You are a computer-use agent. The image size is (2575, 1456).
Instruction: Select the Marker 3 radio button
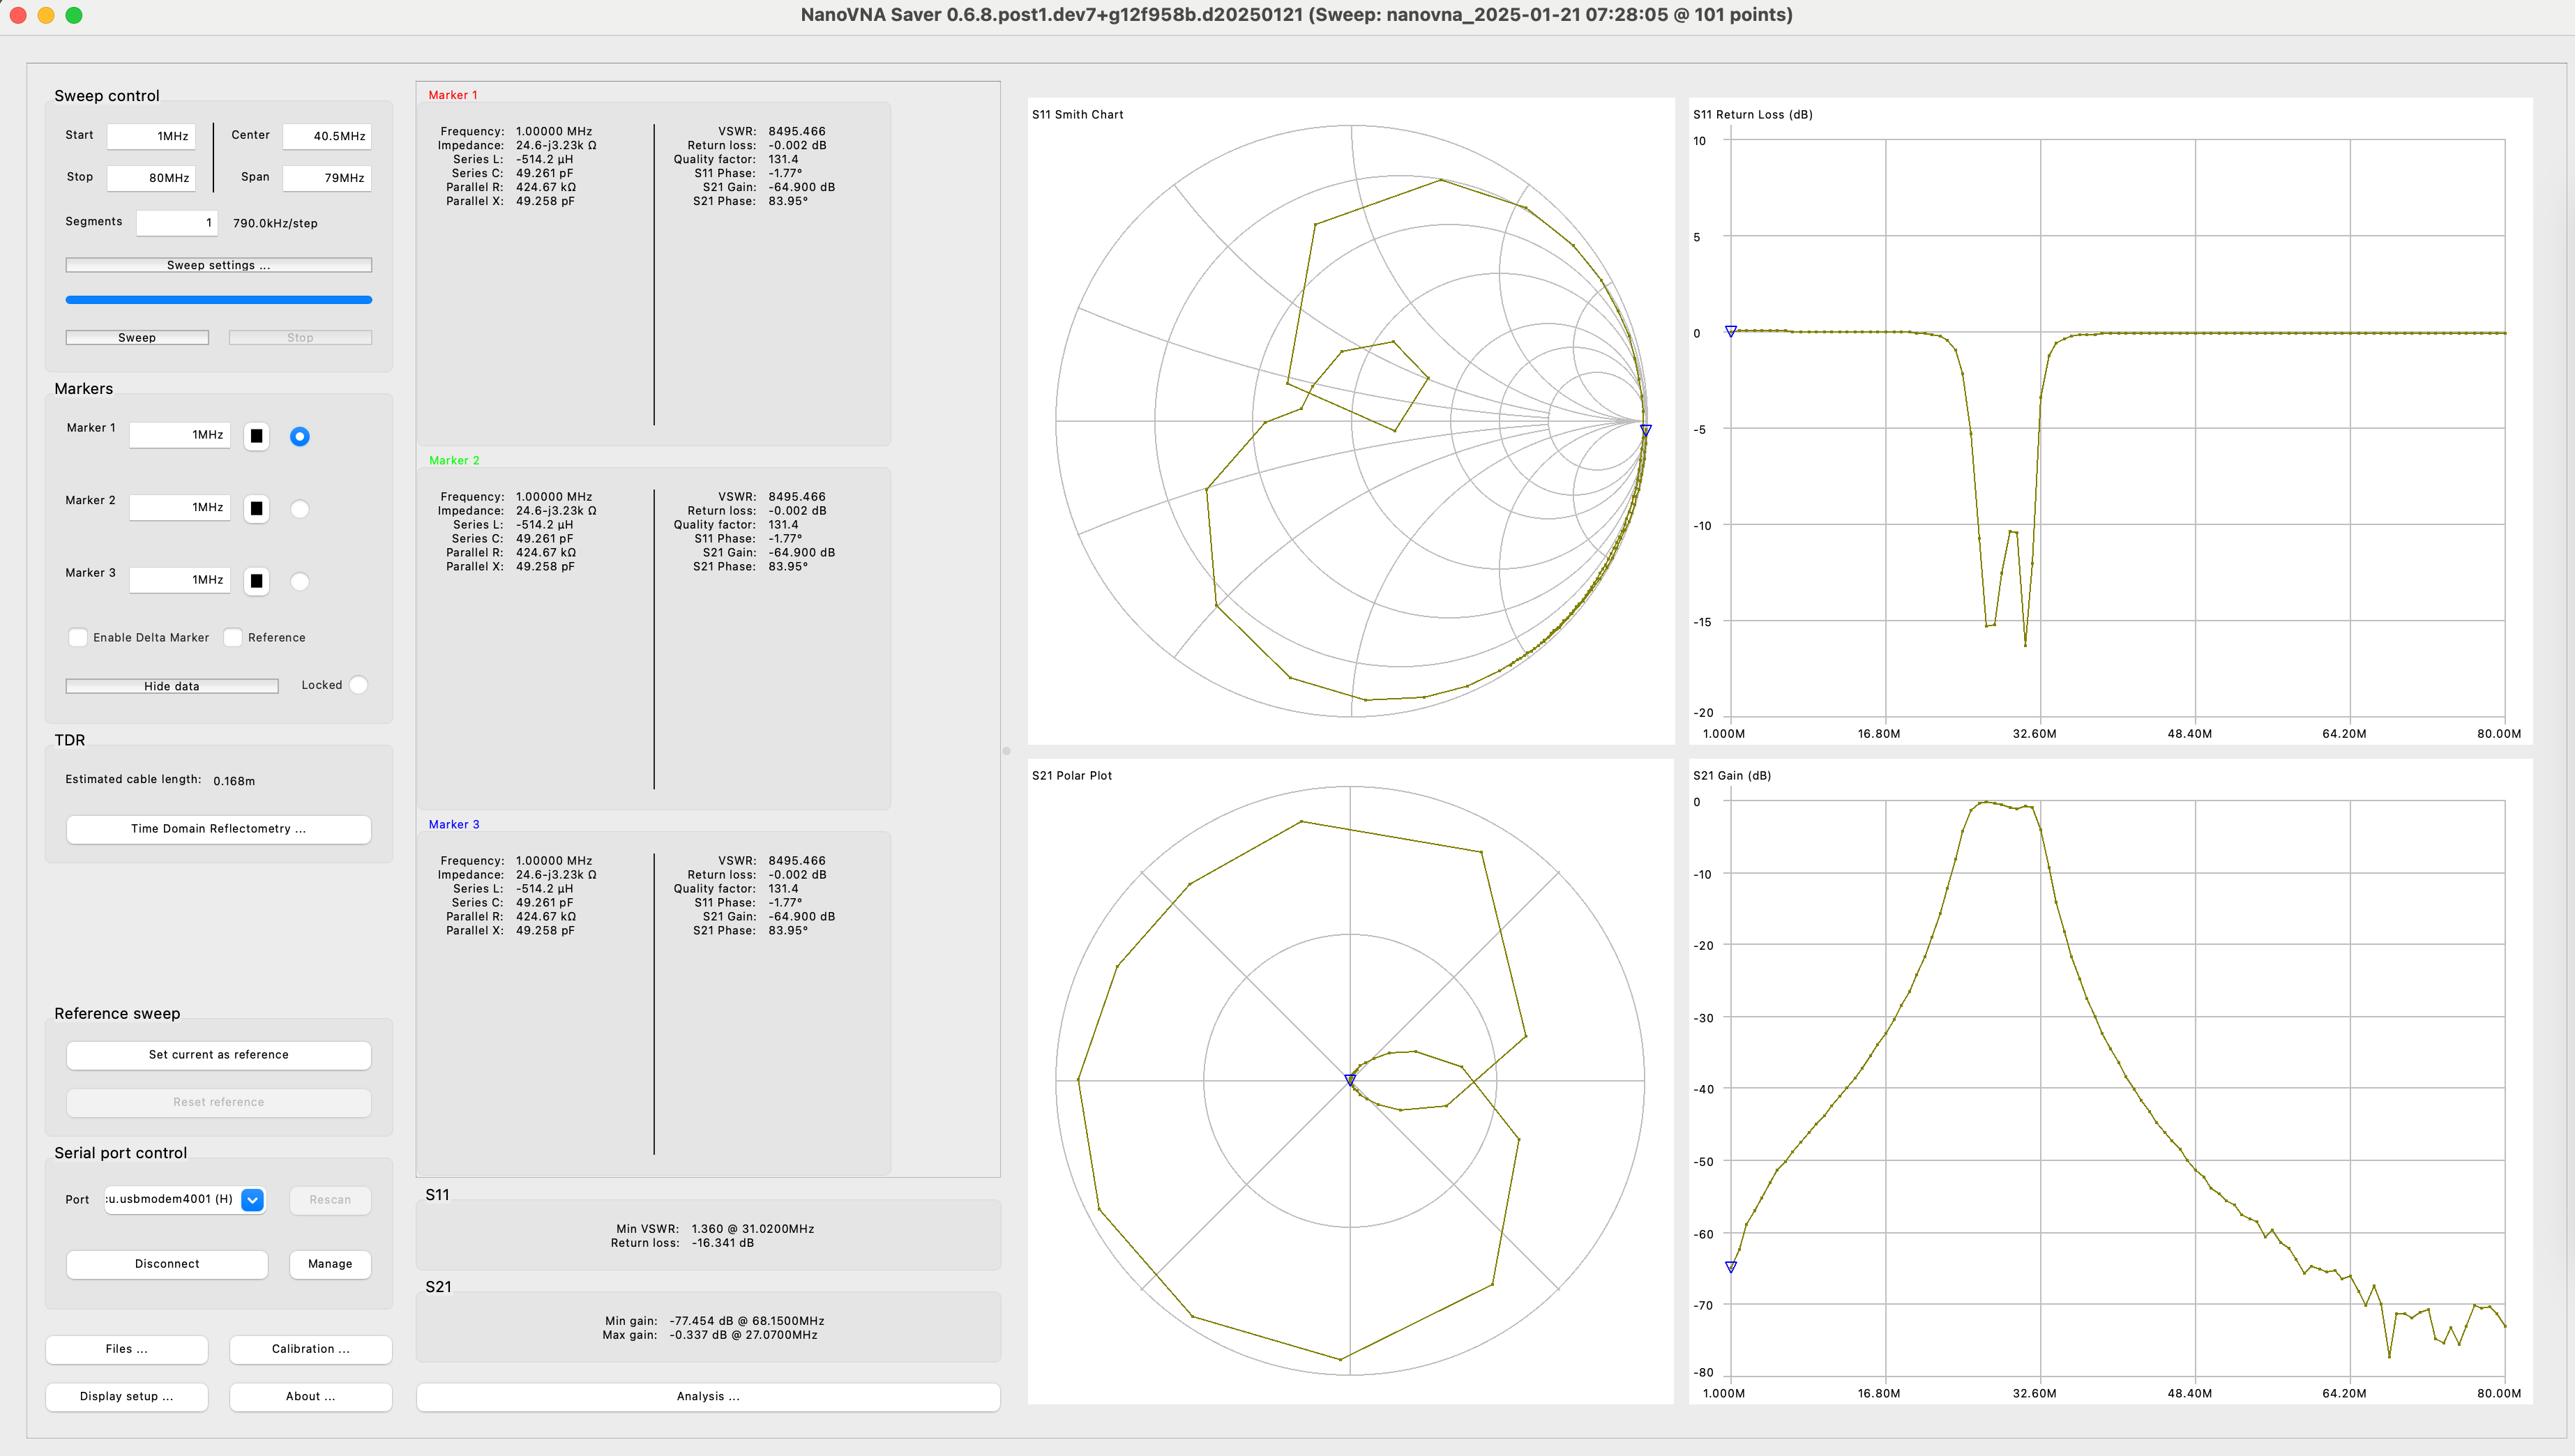tap(299, 581)
